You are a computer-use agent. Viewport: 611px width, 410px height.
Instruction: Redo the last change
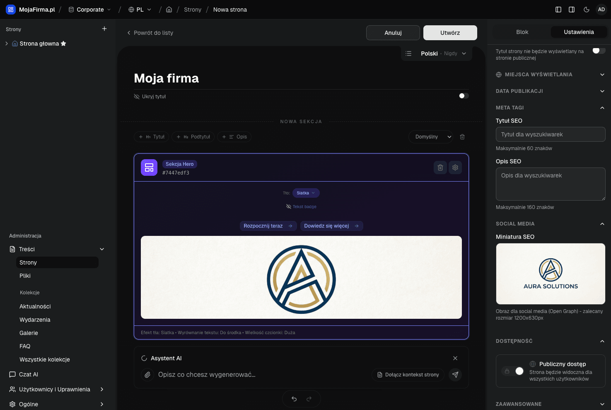tap(309, 399)
